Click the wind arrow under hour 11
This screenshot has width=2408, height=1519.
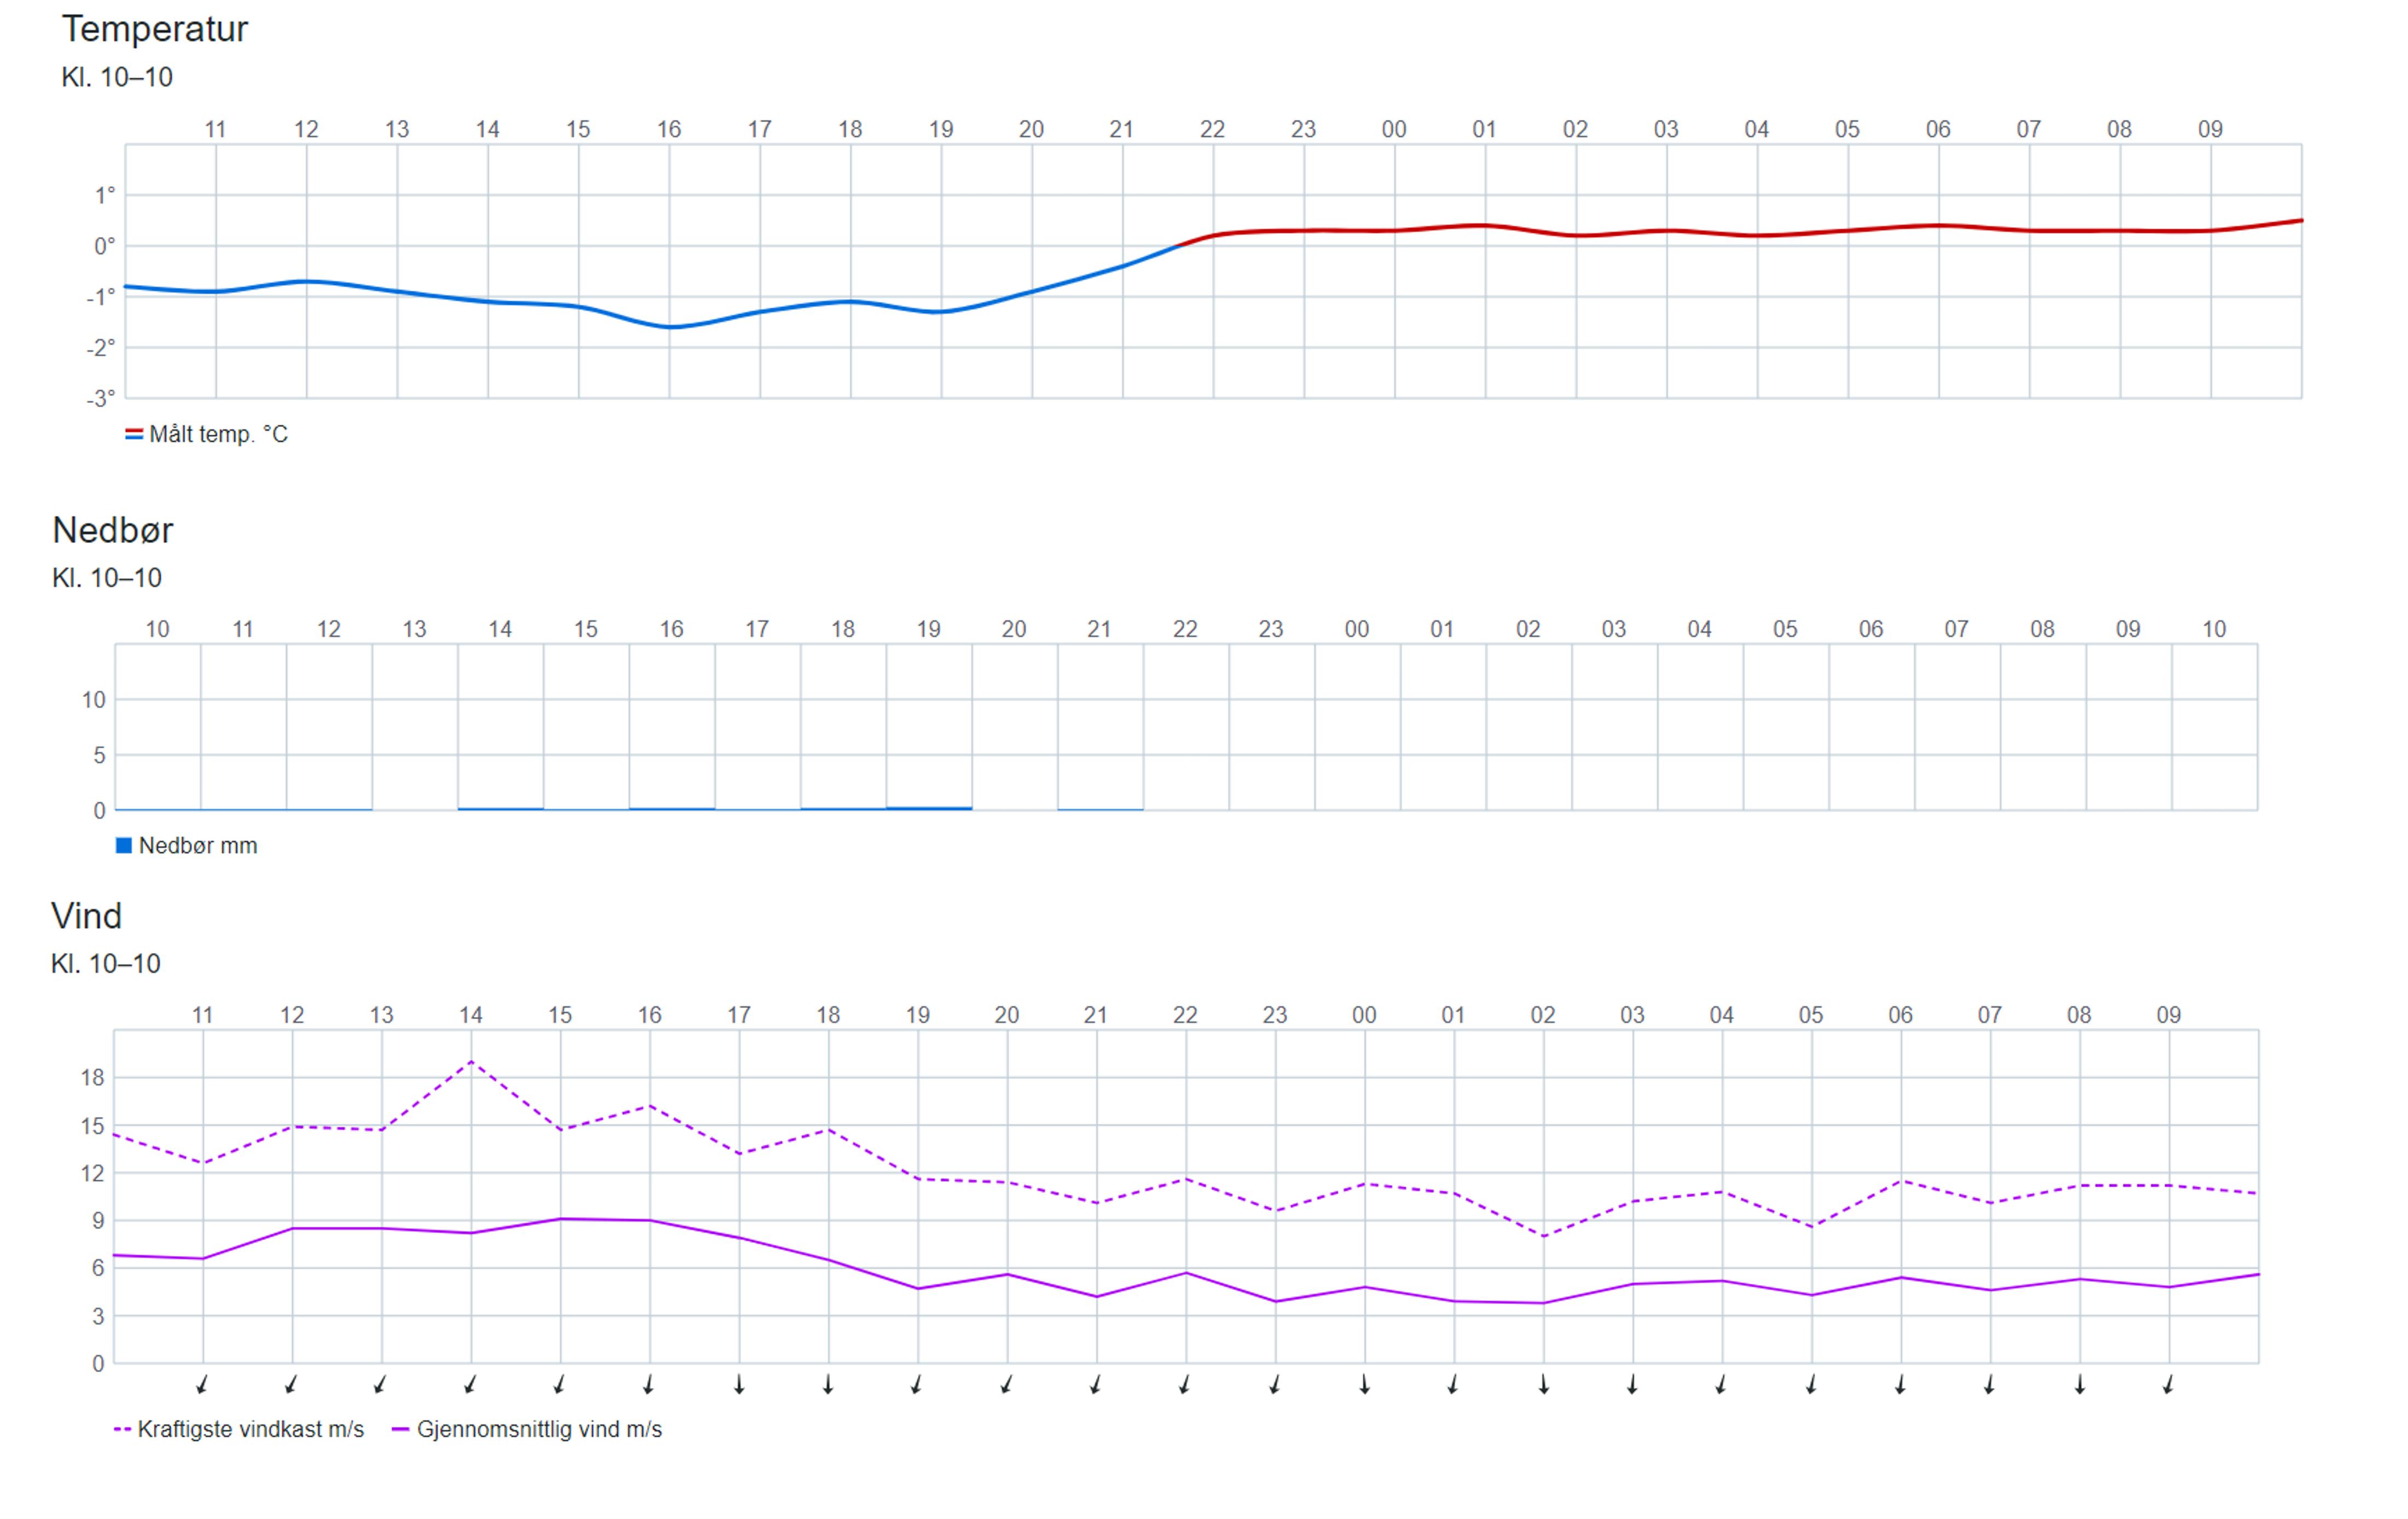coord(202,1385)
